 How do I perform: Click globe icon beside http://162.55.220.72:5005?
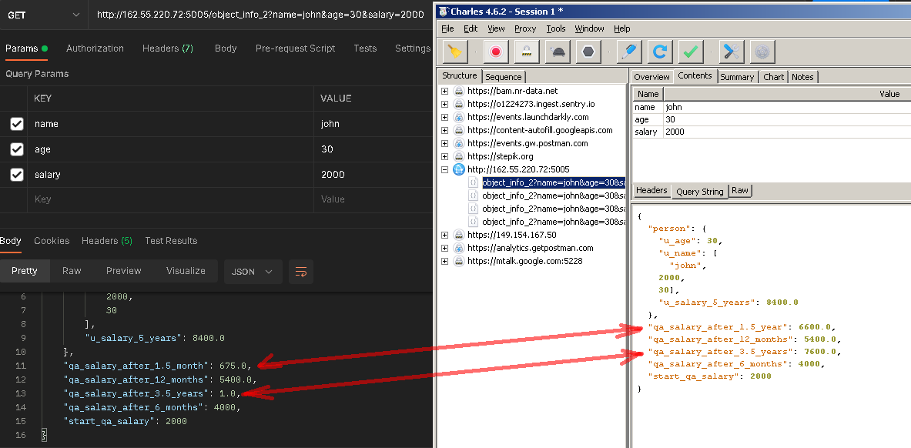(459, 169)
